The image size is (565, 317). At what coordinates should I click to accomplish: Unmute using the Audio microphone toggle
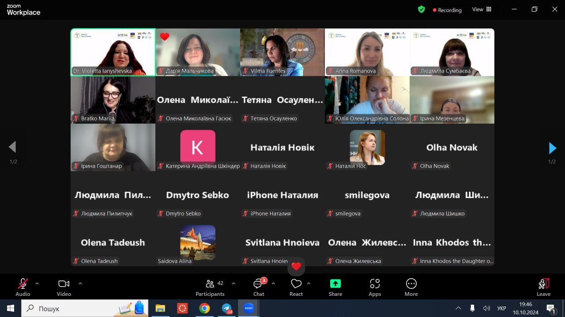(23, 288)
